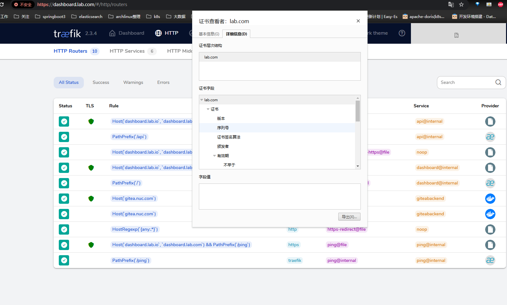The width and height of the screenshot is (507, 305).
Task: Click the giteabackend service in TLS gitea row
Action: [430, 199]
